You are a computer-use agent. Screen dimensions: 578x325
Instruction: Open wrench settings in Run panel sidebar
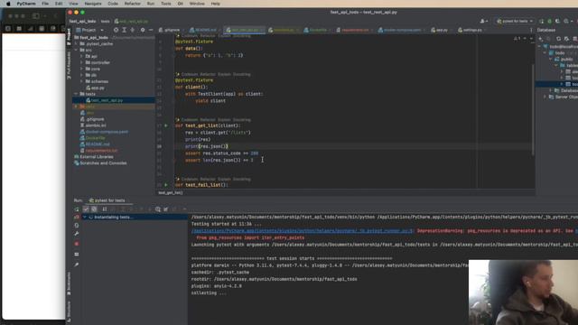(x=76, y=234)
